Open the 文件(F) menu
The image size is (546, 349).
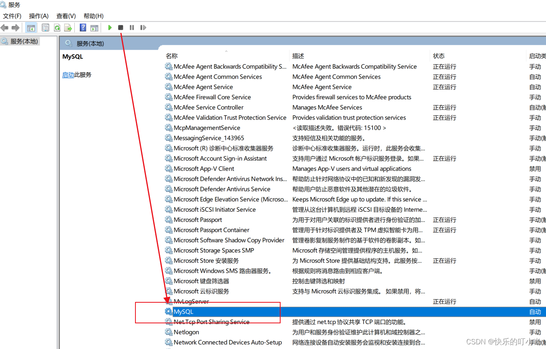(x=12, y=16)
